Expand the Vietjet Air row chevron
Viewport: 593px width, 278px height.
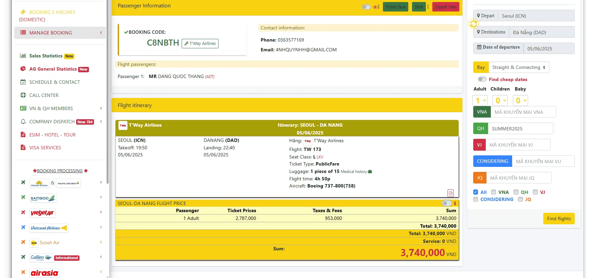click(x=101, y=212)
